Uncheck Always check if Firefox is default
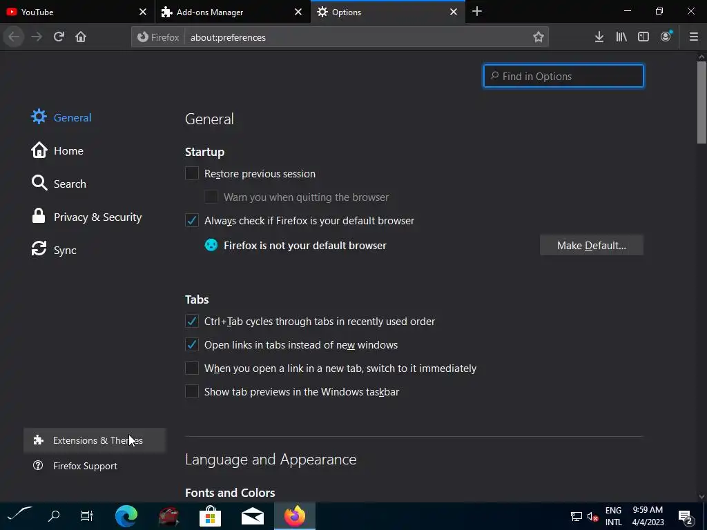The width and height of the screenshot is (707, 530). pyautogui.click(x=192, y=220)
